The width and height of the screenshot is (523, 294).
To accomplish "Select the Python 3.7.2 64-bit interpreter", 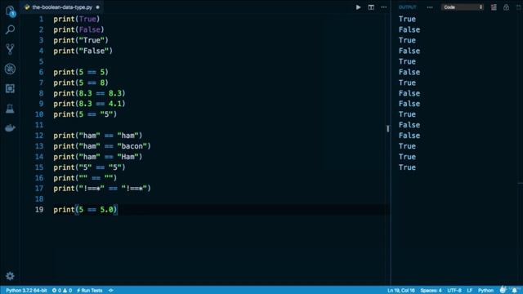I will coord(26,291).
